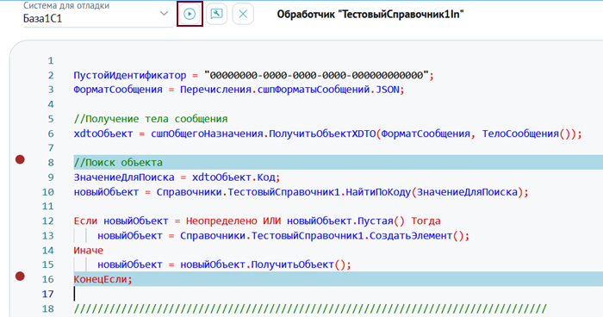This screenshot has width=603, height=317.
Task: Click Неопределено on line 12
Action: 221,221
